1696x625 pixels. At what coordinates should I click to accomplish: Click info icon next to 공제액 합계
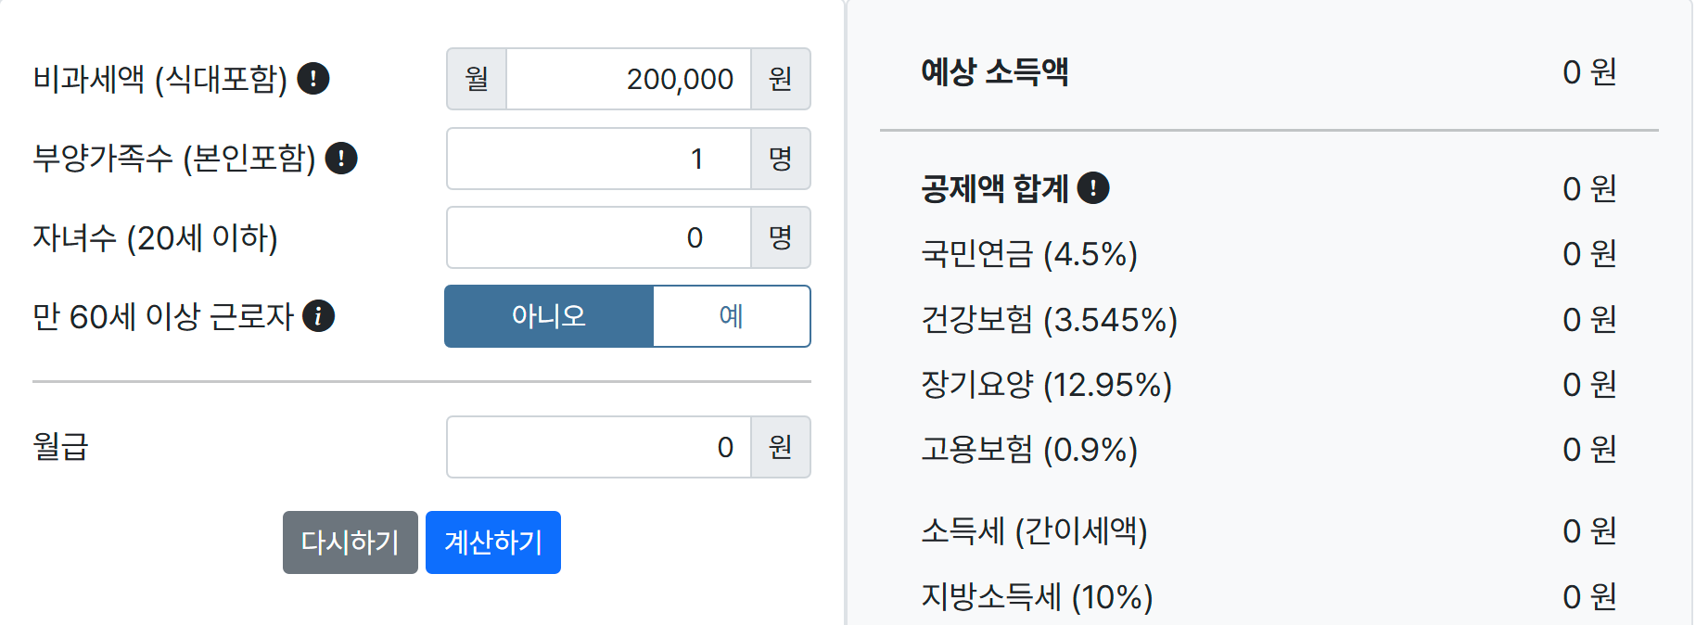pos(1093,188)
